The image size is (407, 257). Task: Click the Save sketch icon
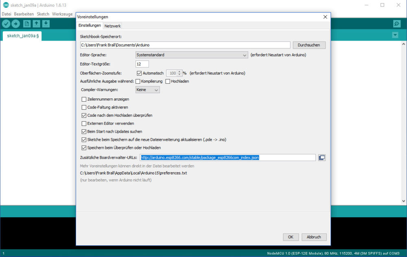[46, 24]
